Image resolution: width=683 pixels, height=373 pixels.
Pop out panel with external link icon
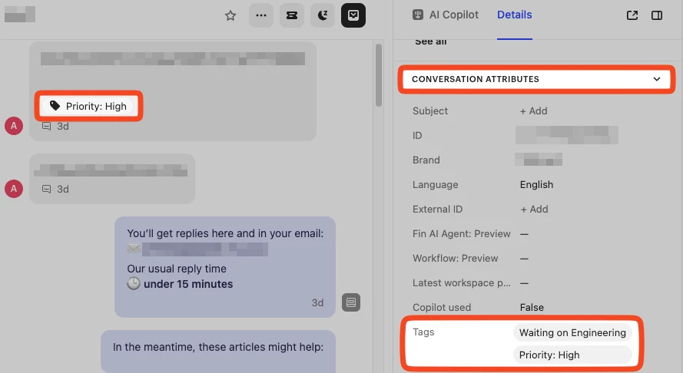click(632, 15)
